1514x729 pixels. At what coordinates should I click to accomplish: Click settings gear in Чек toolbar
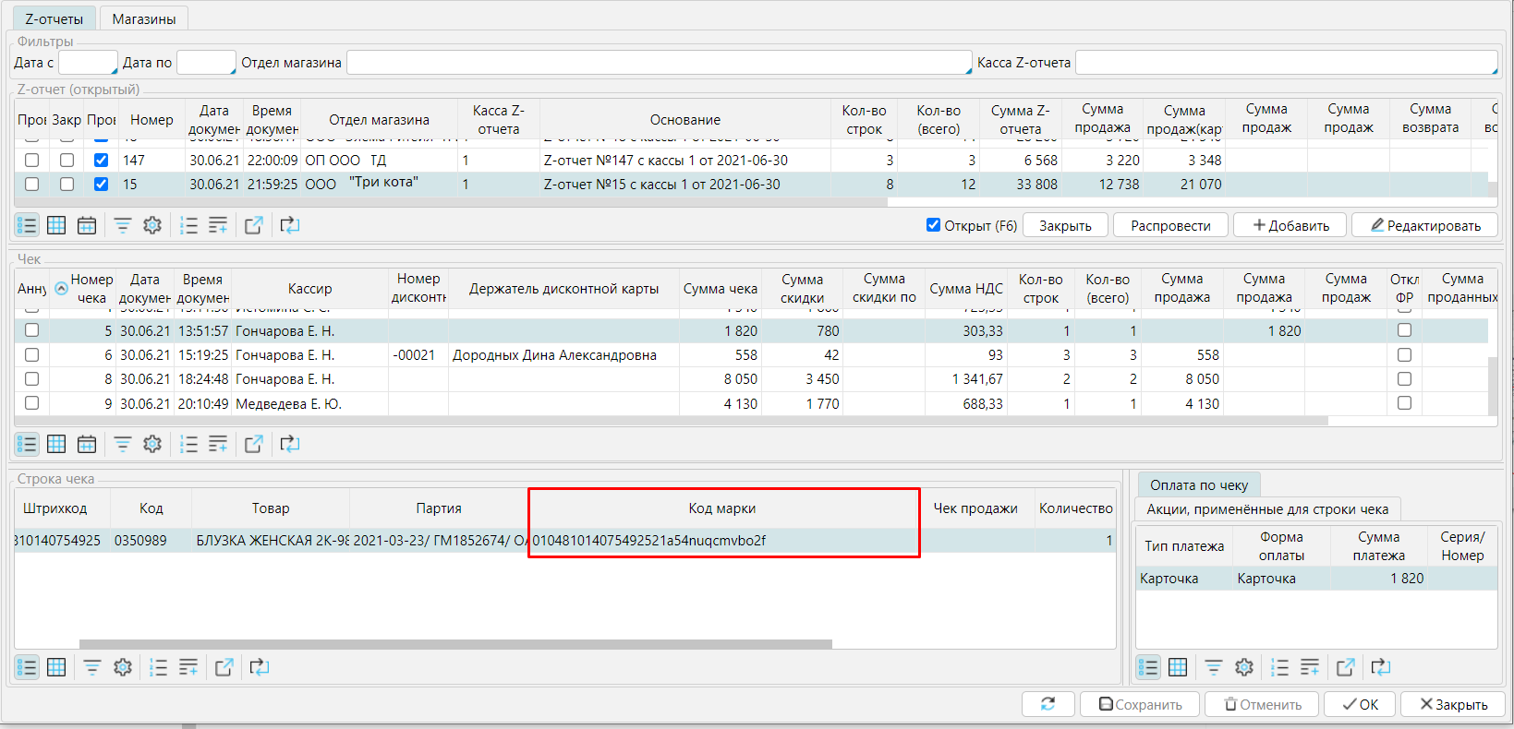click(x=152, y=444)
